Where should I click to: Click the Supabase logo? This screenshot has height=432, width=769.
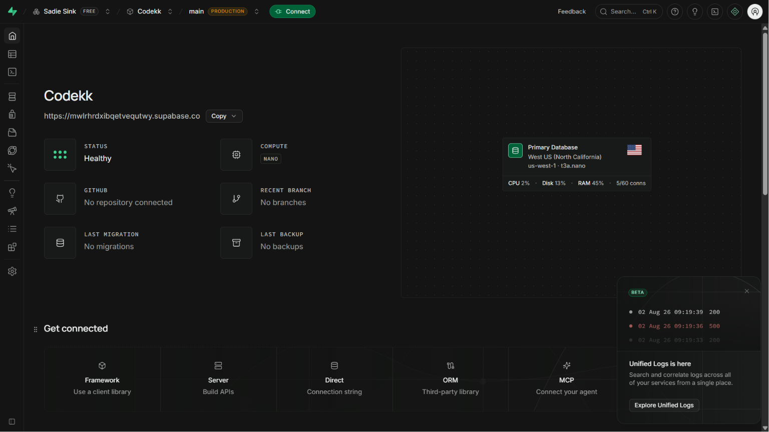[13, 12]
